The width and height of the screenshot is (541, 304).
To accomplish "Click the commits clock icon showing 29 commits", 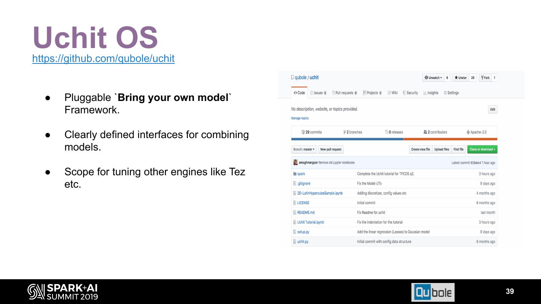I will coord(304,132).
